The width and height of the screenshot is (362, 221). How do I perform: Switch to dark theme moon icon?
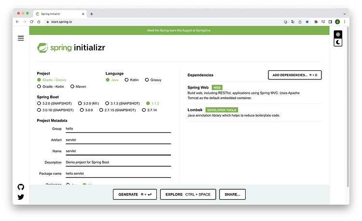(x=338, y=42)
